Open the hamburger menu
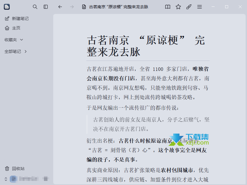 [200, 7]
